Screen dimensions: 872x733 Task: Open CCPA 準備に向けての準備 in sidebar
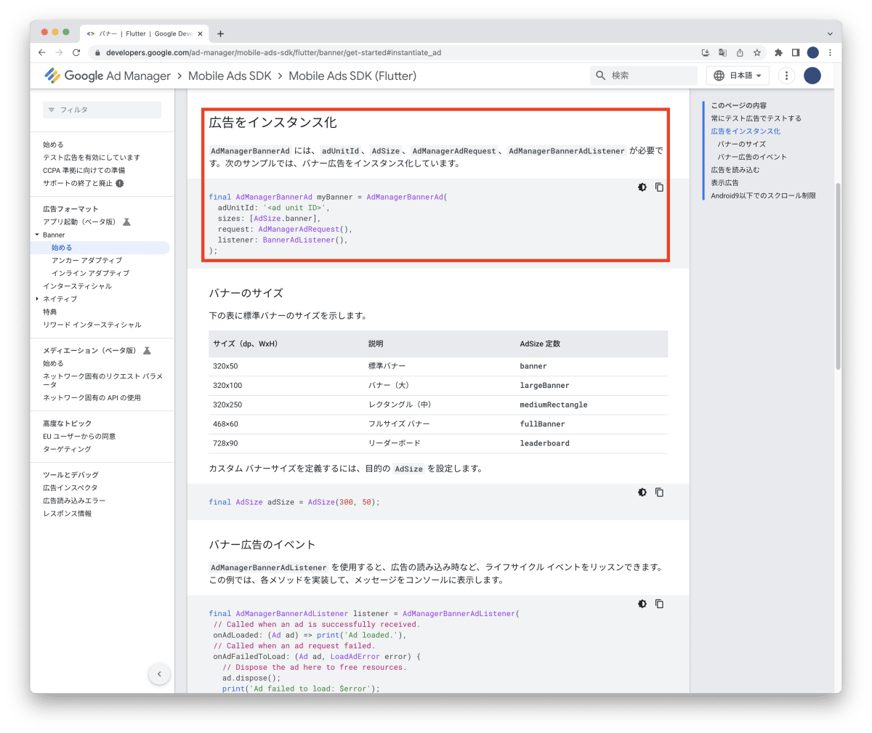(84, 170)
